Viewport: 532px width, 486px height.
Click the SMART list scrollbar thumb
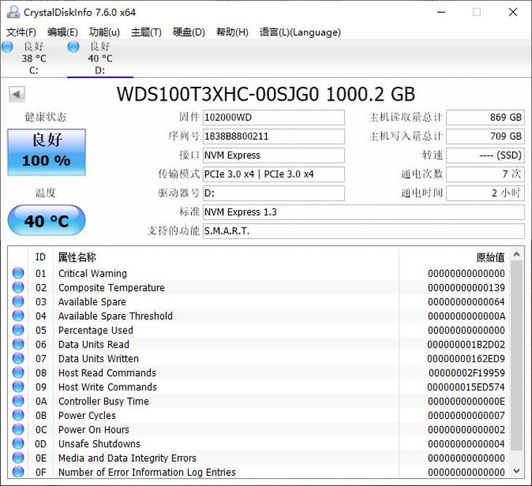tap(517, 356)
